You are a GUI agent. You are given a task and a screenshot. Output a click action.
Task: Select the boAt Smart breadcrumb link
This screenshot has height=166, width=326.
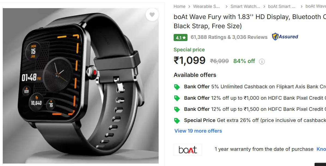(x=282, y=7)
